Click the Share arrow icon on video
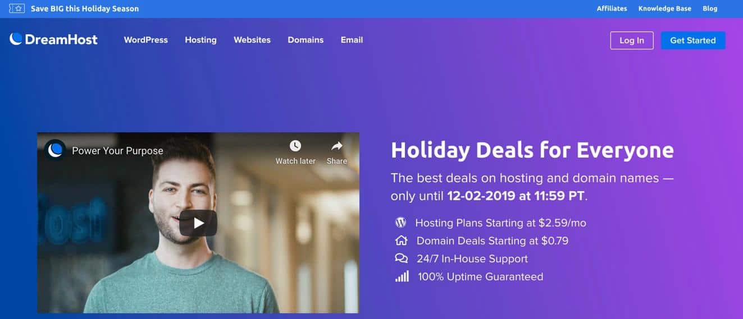The height and width of the screenshot is (319, 743). (336, 146)
